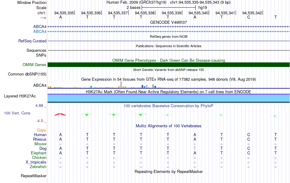Click the blue GTEx expression bar
Viewport: 290px width, 183px height.
143,86
